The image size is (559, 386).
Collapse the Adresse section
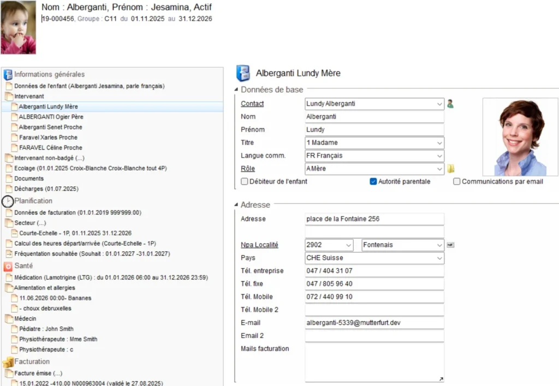pos(236,205)
